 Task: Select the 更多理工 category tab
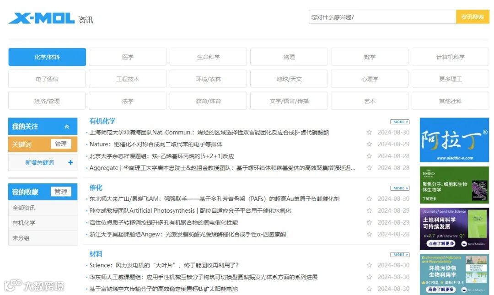click(x=450, y=79)
